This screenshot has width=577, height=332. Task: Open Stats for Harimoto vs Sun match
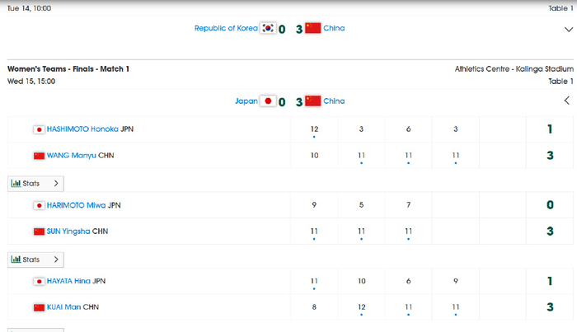[35, 260]
